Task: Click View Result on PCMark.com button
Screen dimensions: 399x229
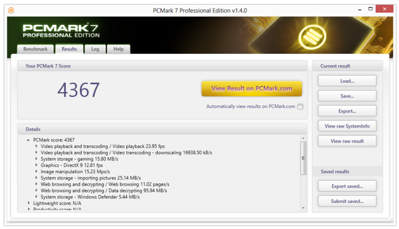Action: (252, 88)
